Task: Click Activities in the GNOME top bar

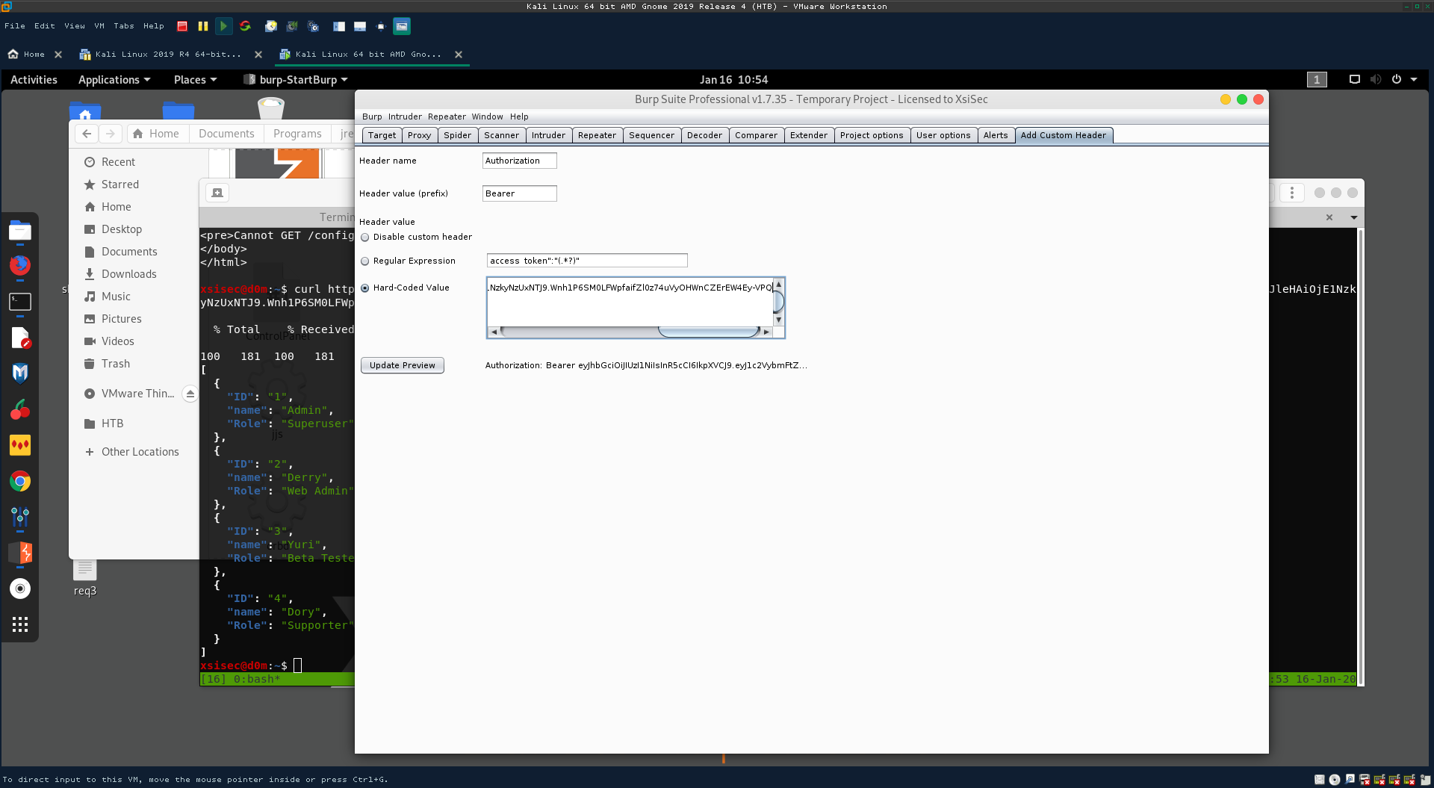Action: (34, 80)
